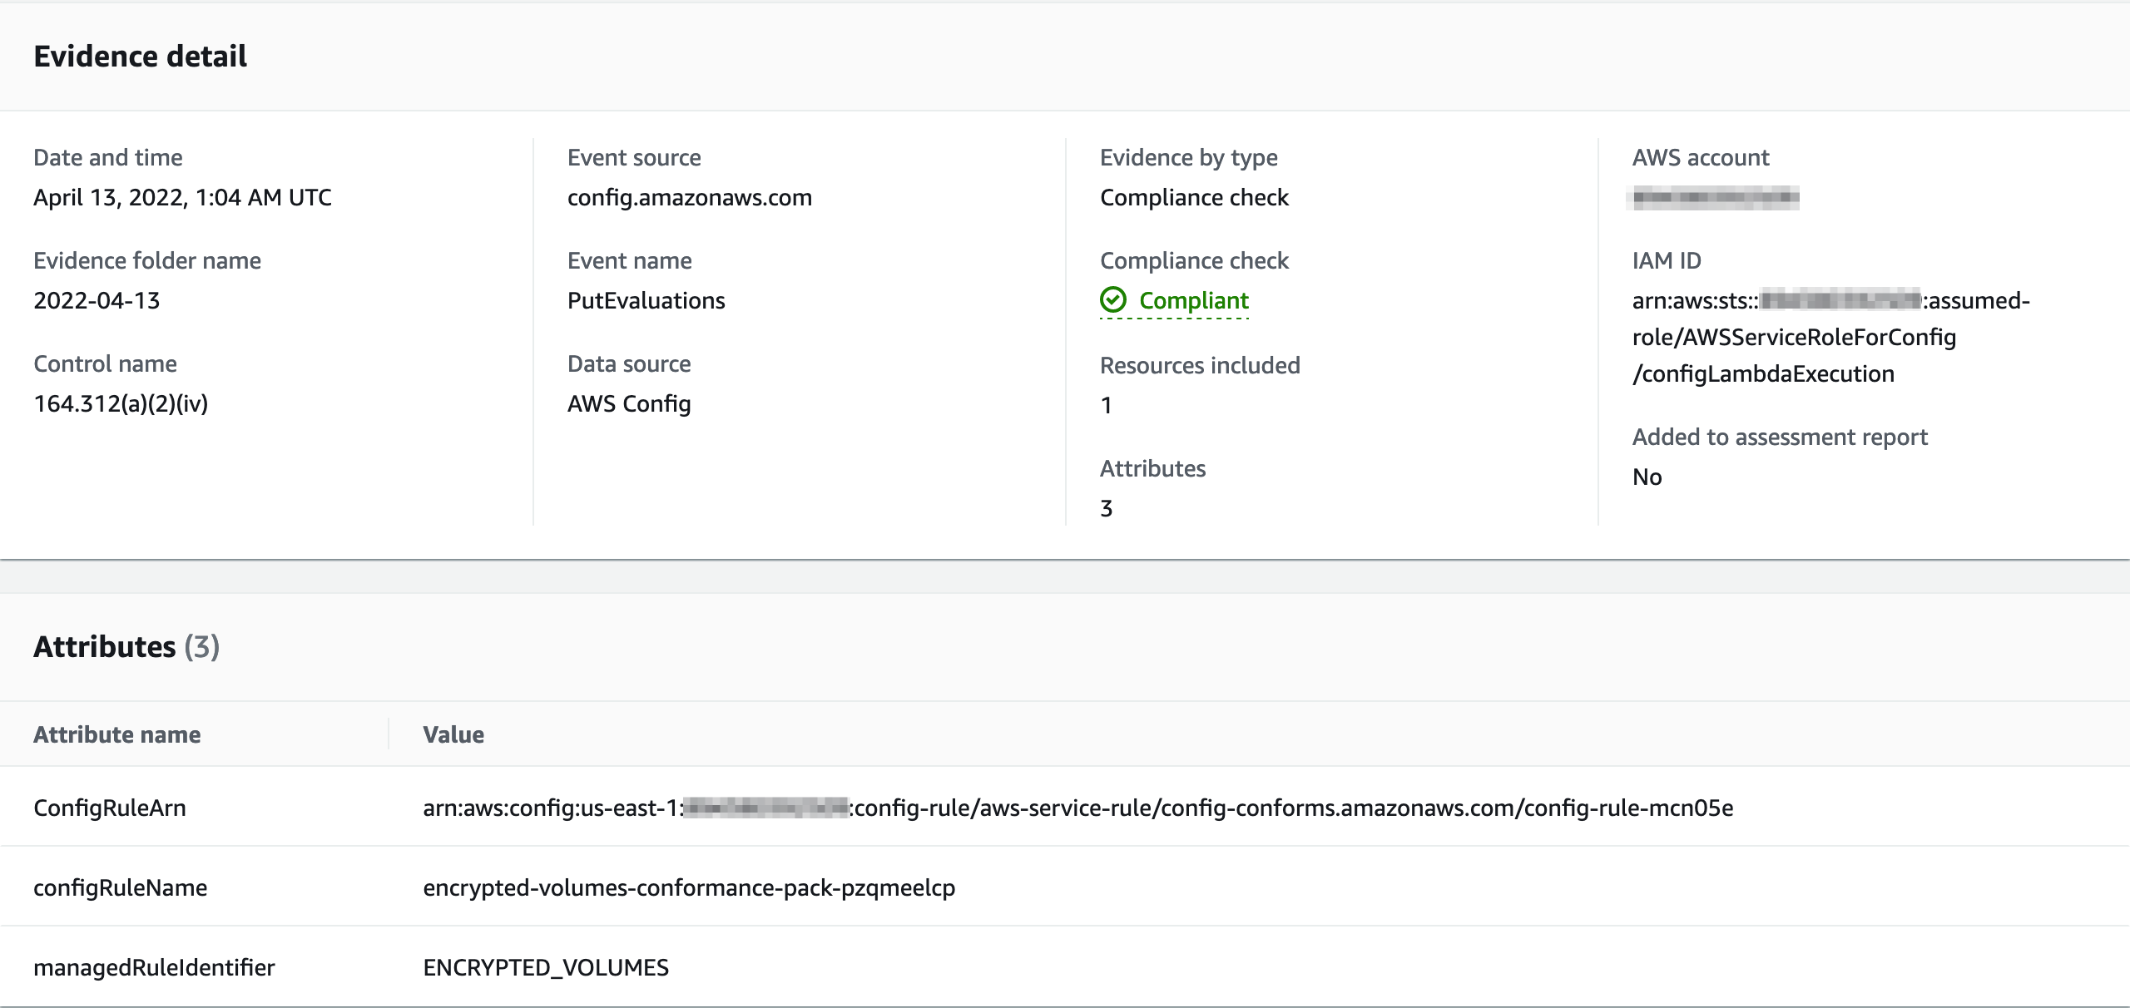
Task: Click the control name 164.312(a)(2)(iv)
Action: [121, 403]
